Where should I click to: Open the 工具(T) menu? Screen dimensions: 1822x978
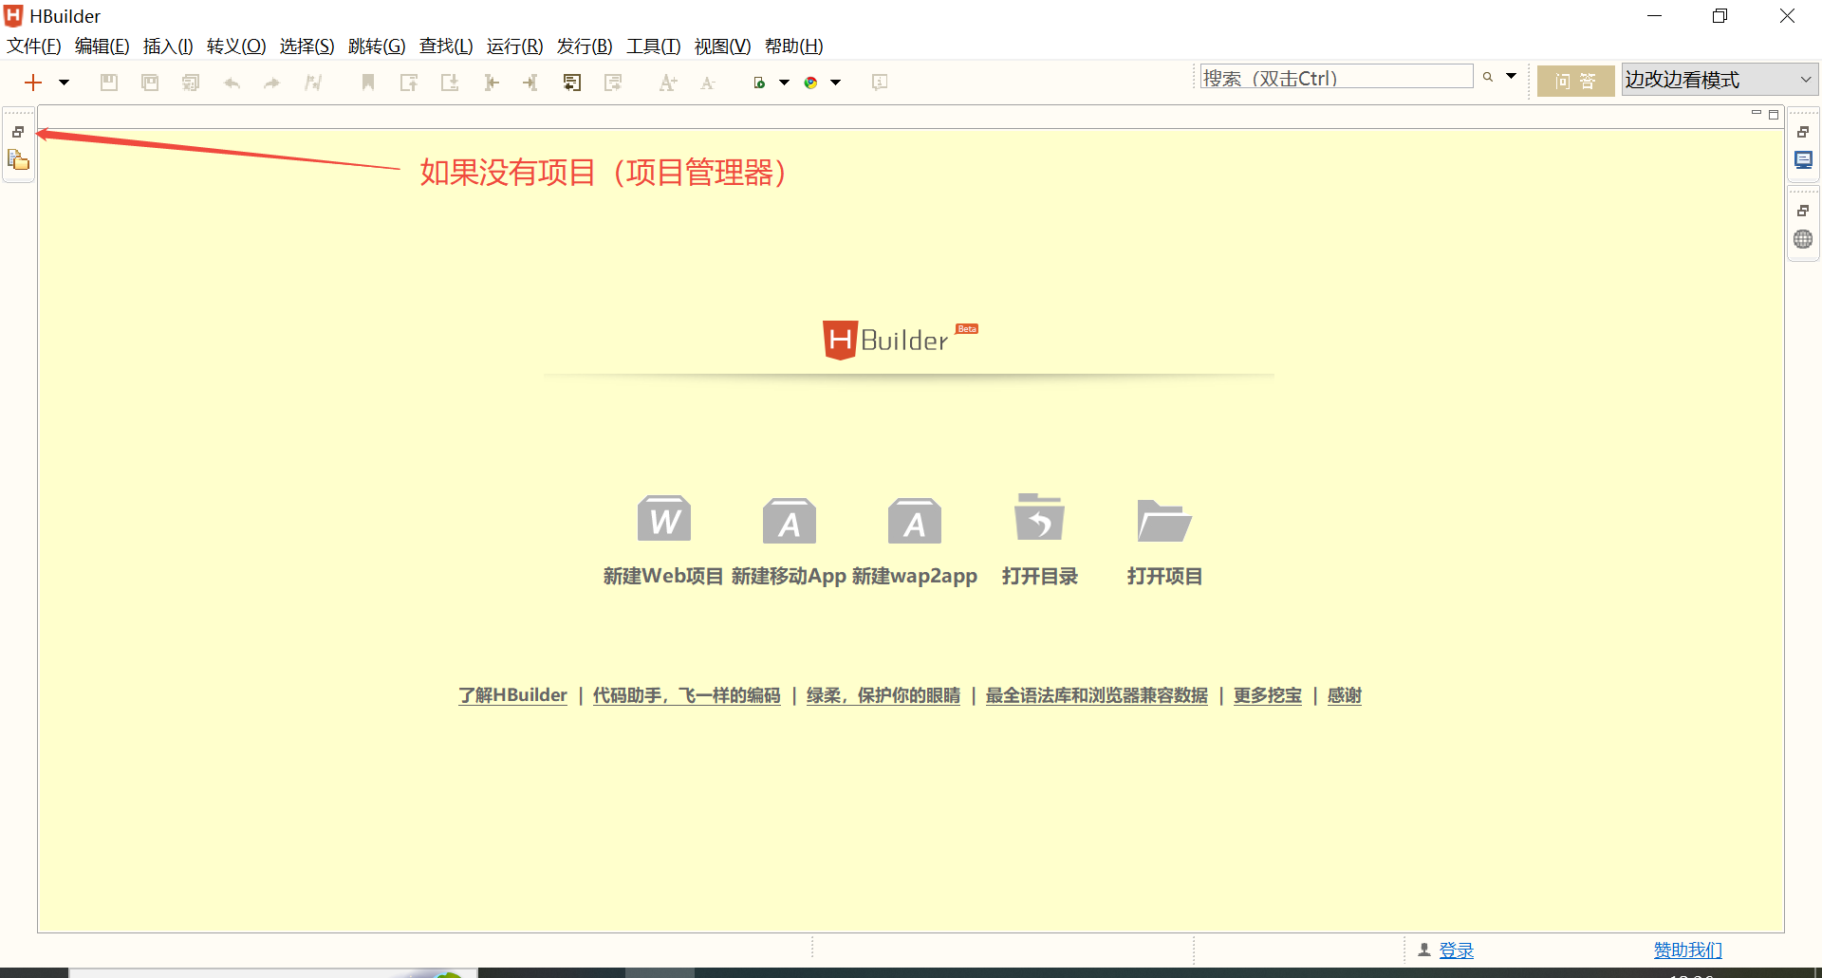tap(654, 46)
